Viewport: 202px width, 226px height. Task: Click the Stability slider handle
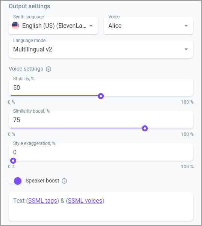pyautogui.click(x=101, y=96)
